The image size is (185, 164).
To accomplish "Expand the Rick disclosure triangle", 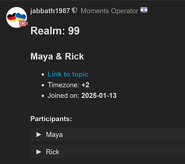I will coord(39,152).
